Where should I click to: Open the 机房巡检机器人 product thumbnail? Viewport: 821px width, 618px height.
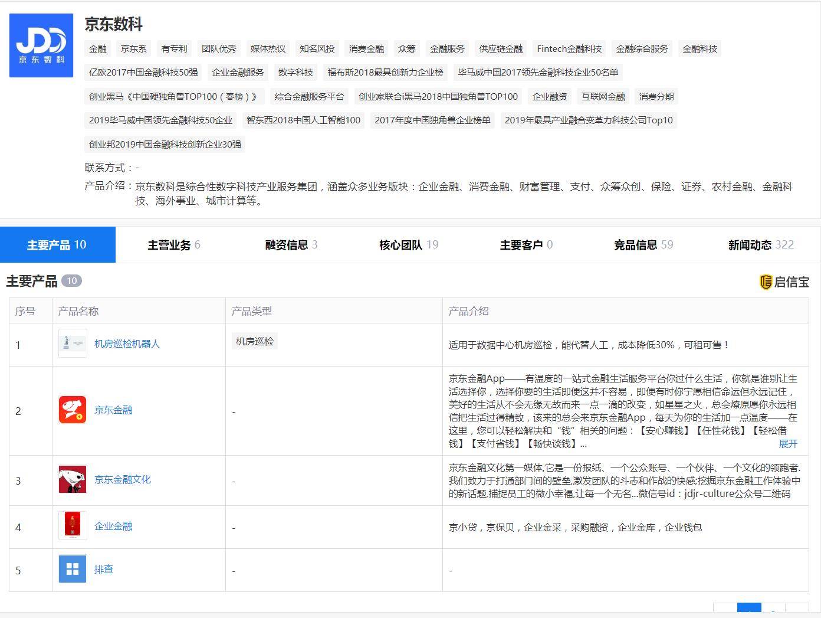tap(73, 344)
